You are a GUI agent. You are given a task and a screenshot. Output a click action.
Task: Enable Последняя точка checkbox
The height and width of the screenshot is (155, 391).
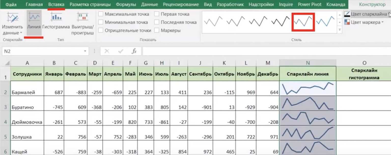(157, 22)
